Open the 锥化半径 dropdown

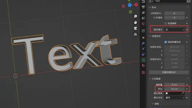tap(175, 98)
